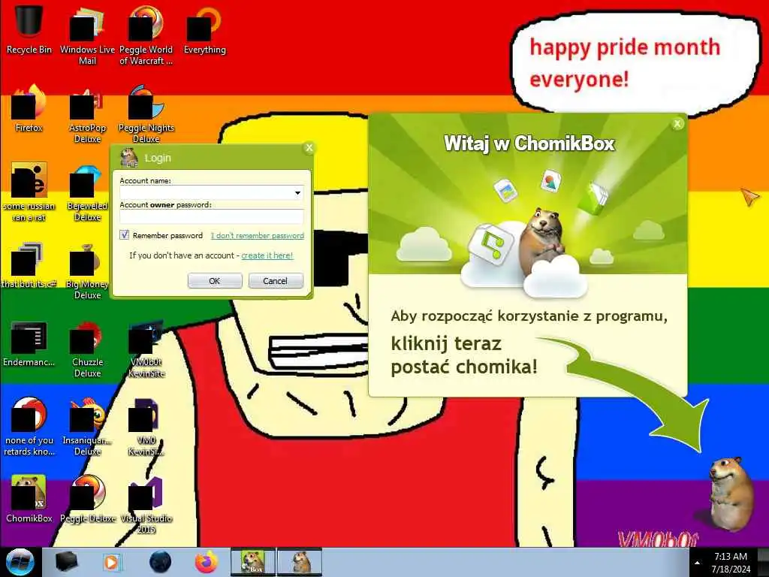Follow the 'create it here!' link
769x577 pixels.
[x=267, y=255]
